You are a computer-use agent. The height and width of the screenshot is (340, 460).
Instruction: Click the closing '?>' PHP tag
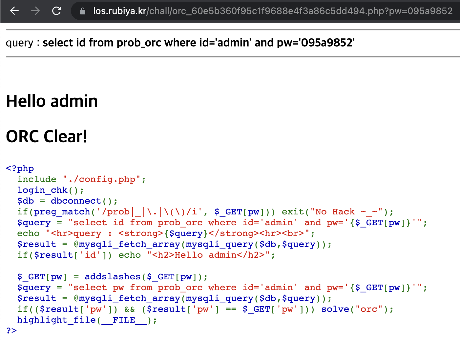[x=11, y=330]
